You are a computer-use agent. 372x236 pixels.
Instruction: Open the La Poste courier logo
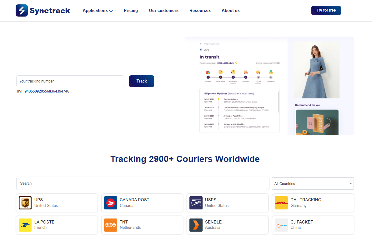(25, 225)
